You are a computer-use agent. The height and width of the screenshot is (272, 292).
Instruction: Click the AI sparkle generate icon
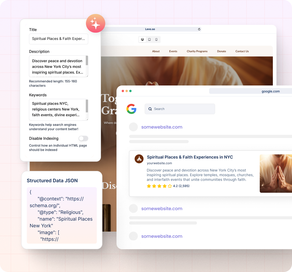pos(96,23)
